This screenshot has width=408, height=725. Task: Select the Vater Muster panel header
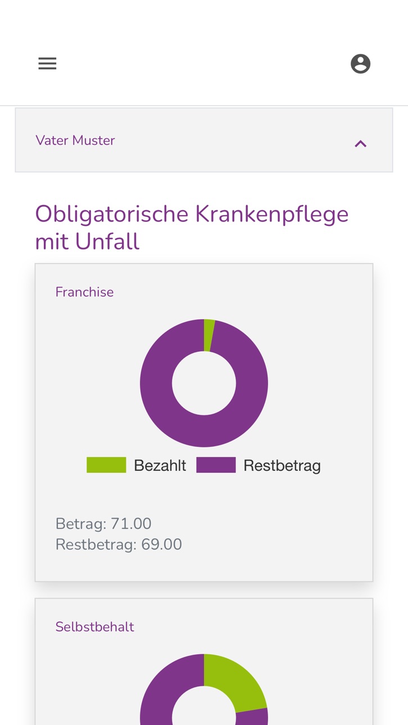coord(204,140)
